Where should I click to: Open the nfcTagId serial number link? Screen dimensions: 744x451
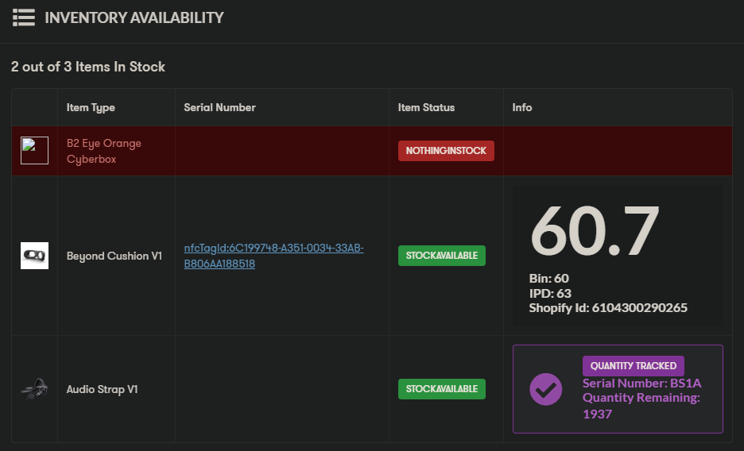click(273, 256)
